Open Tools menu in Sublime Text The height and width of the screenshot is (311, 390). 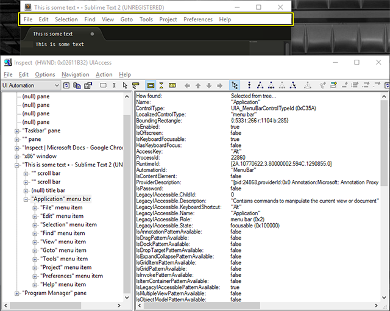(x=146, y=20)
